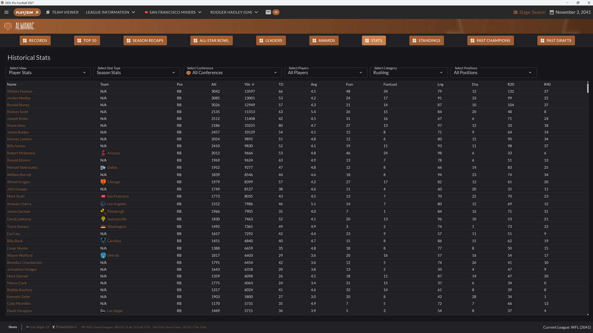Open the Past Drafts page
The height and width of the screenshot is (333, 593).
556,40
